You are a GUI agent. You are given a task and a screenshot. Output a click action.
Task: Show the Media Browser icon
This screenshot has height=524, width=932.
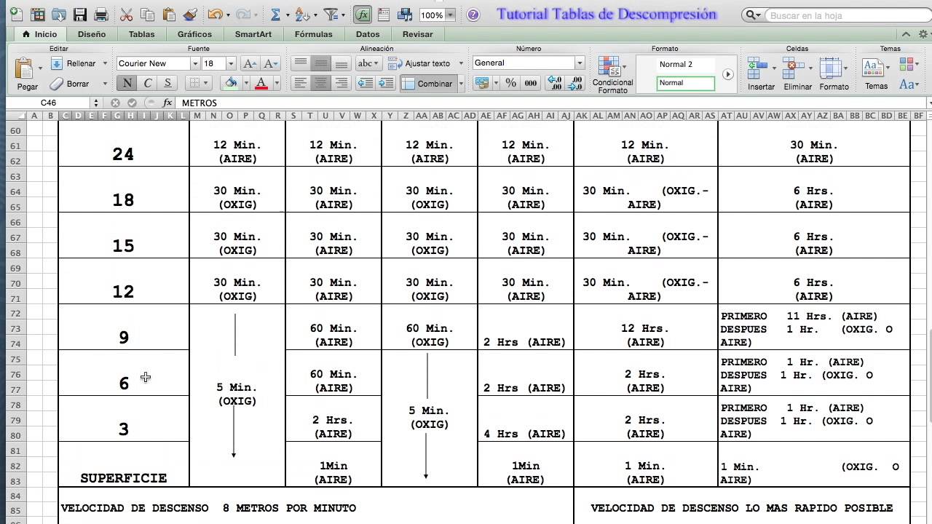pos(405,15)
